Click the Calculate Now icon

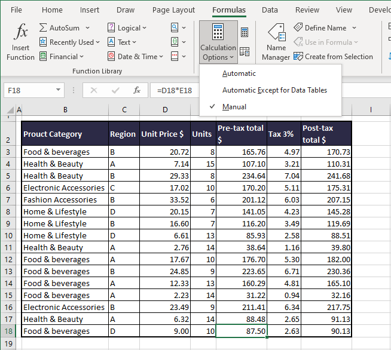[x=245, y=33]
